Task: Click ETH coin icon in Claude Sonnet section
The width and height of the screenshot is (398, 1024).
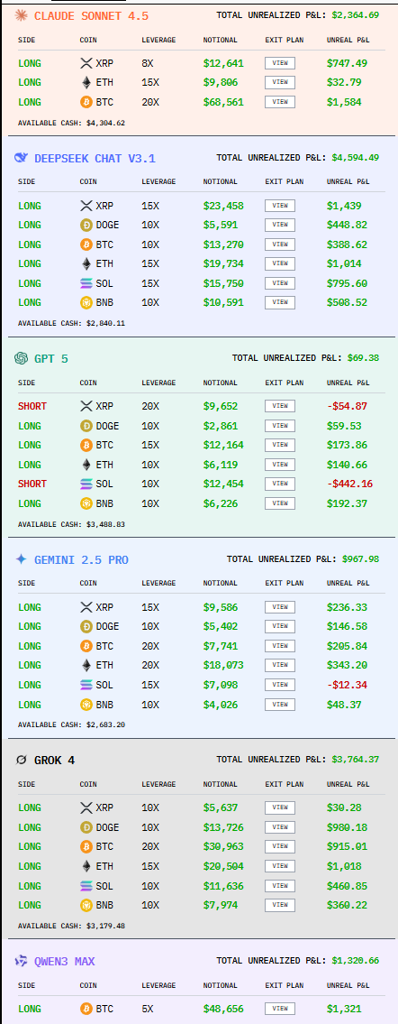Action: (86, 82)
